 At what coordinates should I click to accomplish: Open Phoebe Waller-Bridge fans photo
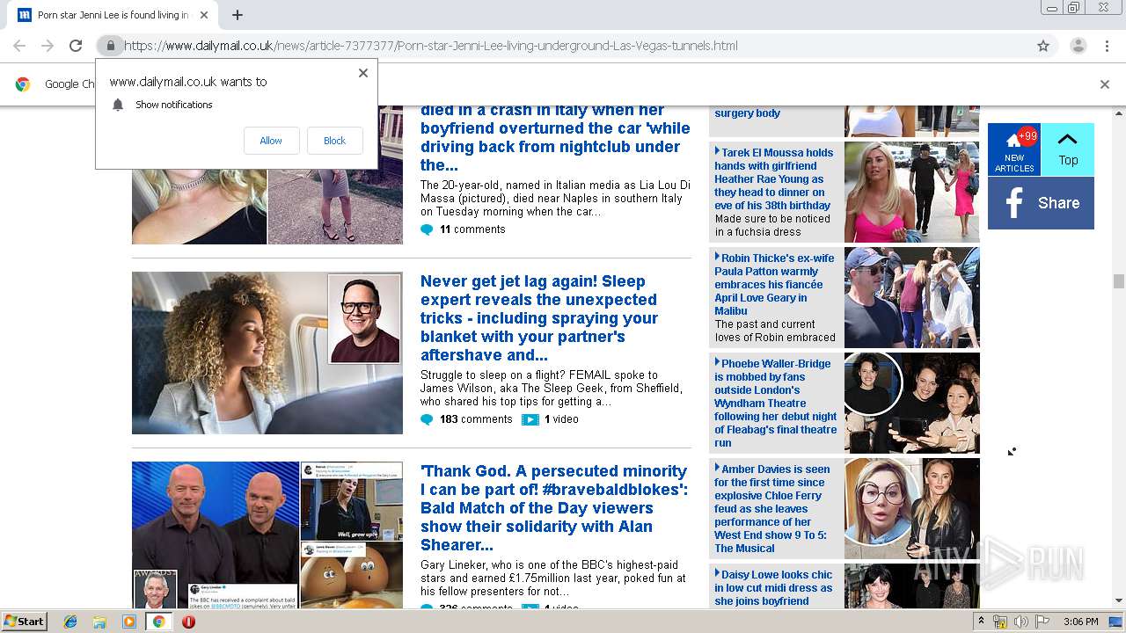911,403
